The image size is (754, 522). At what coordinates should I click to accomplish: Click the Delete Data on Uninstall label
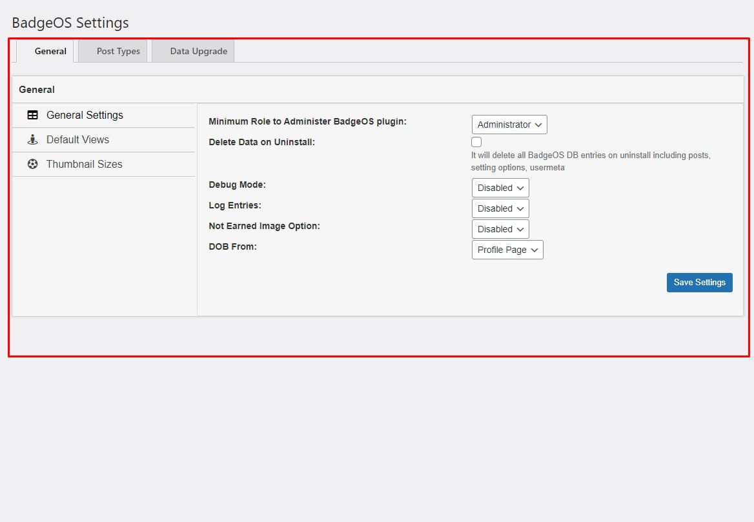pos(261,142)
